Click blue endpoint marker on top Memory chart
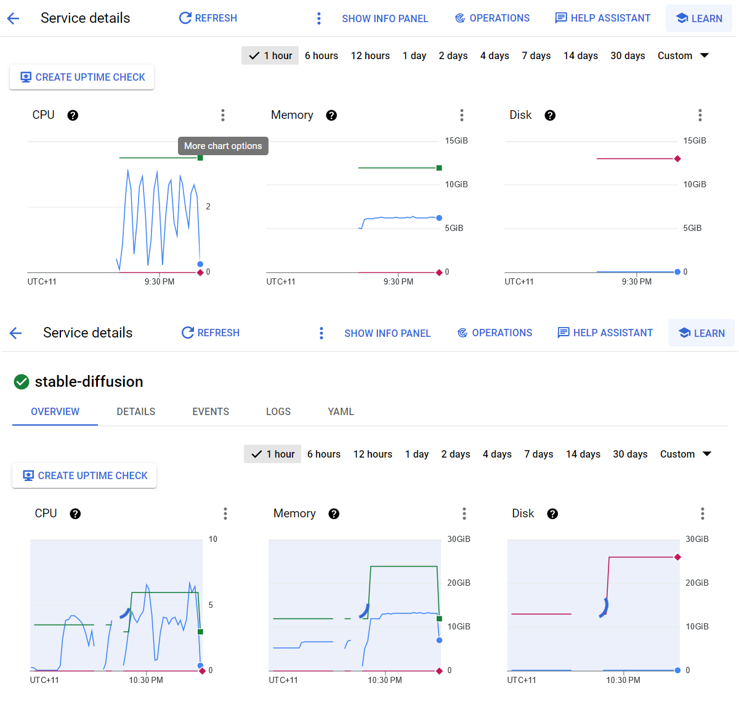Screen dimensions: 739x707 439,218
